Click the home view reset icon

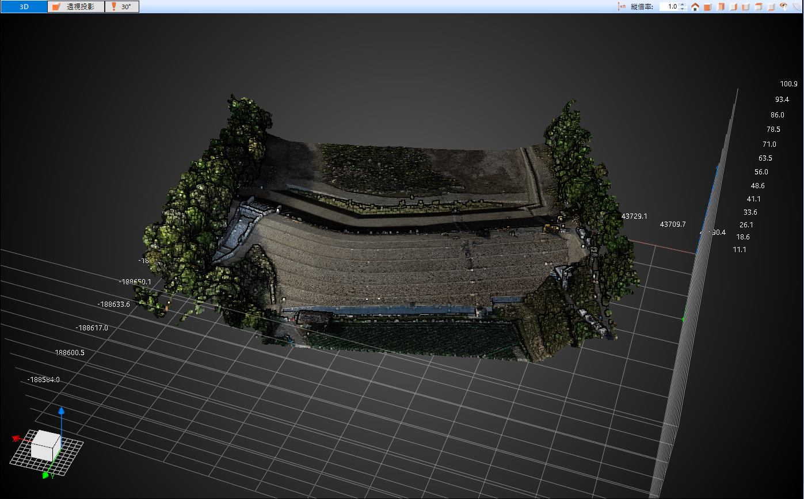[x=695, y=7]
